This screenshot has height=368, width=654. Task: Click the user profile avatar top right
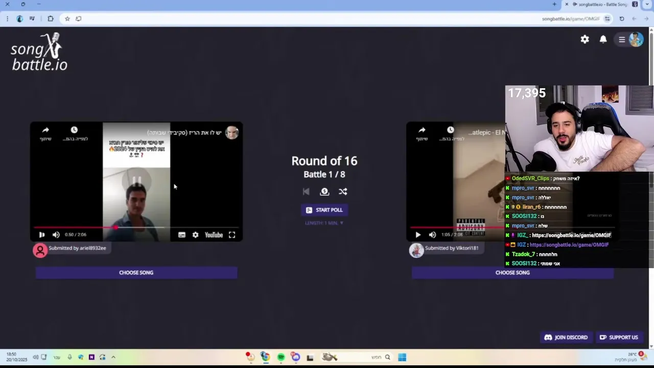tap(636, 39)
